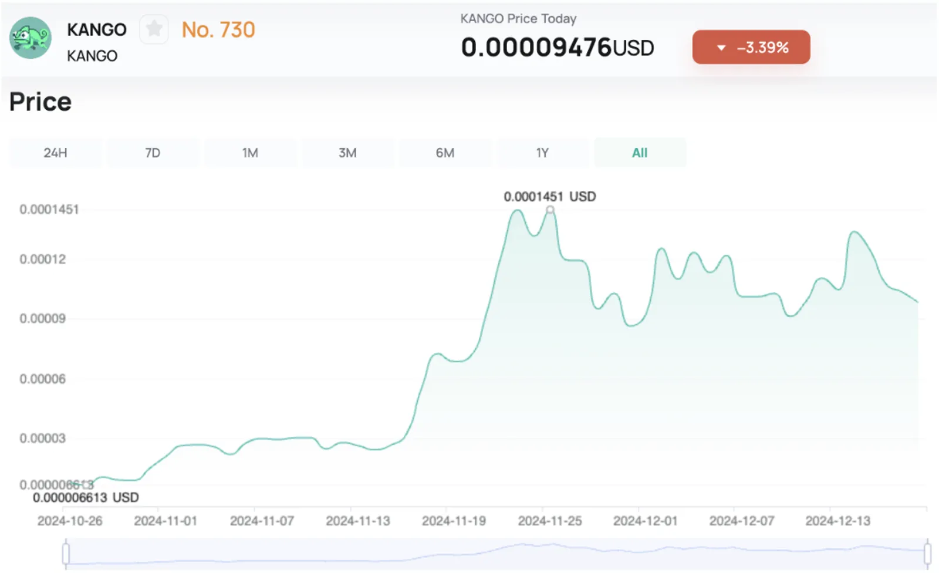Click the bold KANGO coin name
The image size is (939, 573).
click(x=97, y=29)
